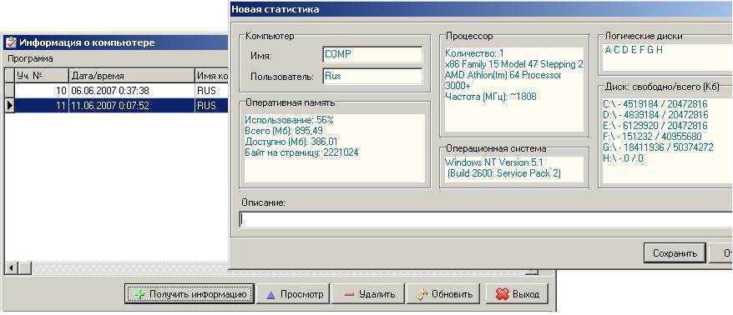
Task: Click the RUS cell in row 11
Action: [x=211, y=106]
